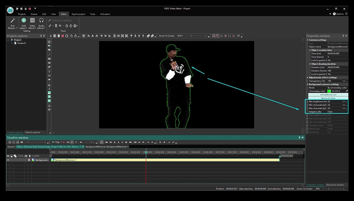The height and width of the screenshot is (201, 354).
Task: Open the Export project tab
Action: 78,14
